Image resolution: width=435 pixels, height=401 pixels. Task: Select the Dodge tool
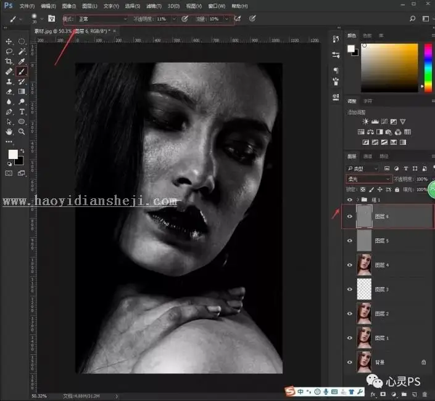click(x=22, y=102)
